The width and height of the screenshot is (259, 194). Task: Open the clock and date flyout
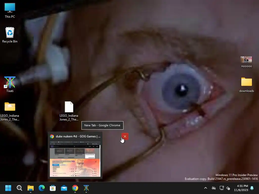[241, 188]
